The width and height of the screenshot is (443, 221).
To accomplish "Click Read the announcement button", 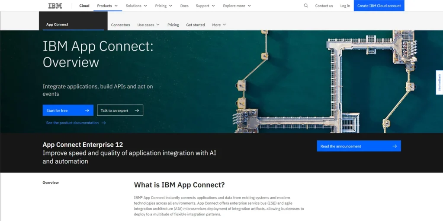I will (359, 146).
